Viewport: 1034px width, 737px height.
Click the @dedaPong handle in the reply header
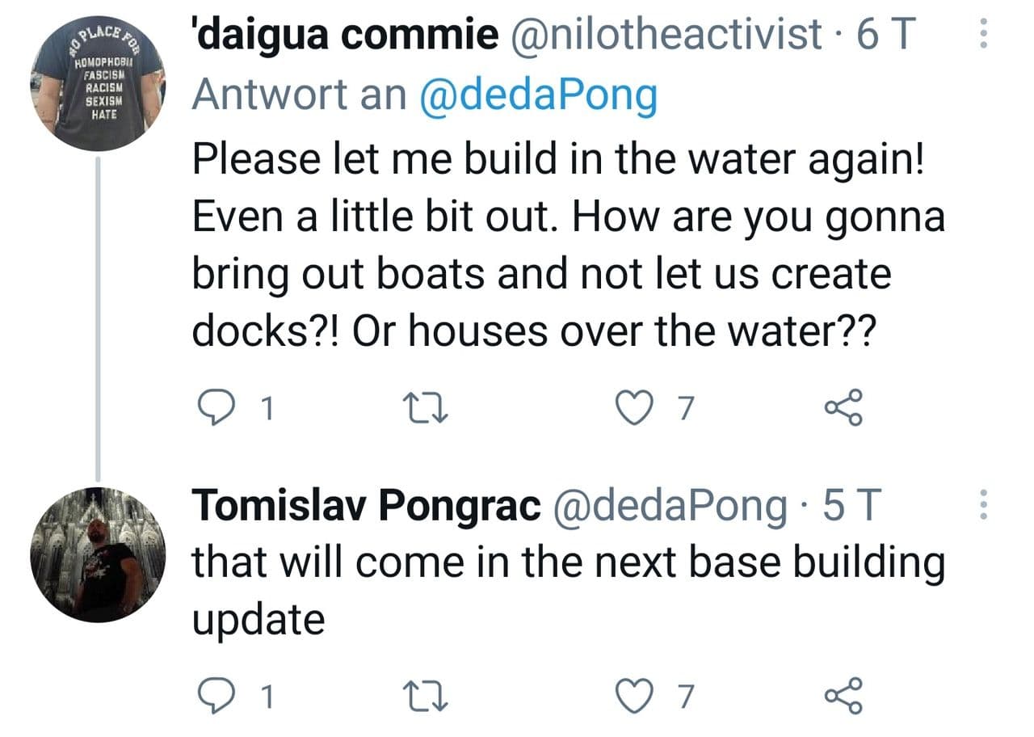point(668,506)
